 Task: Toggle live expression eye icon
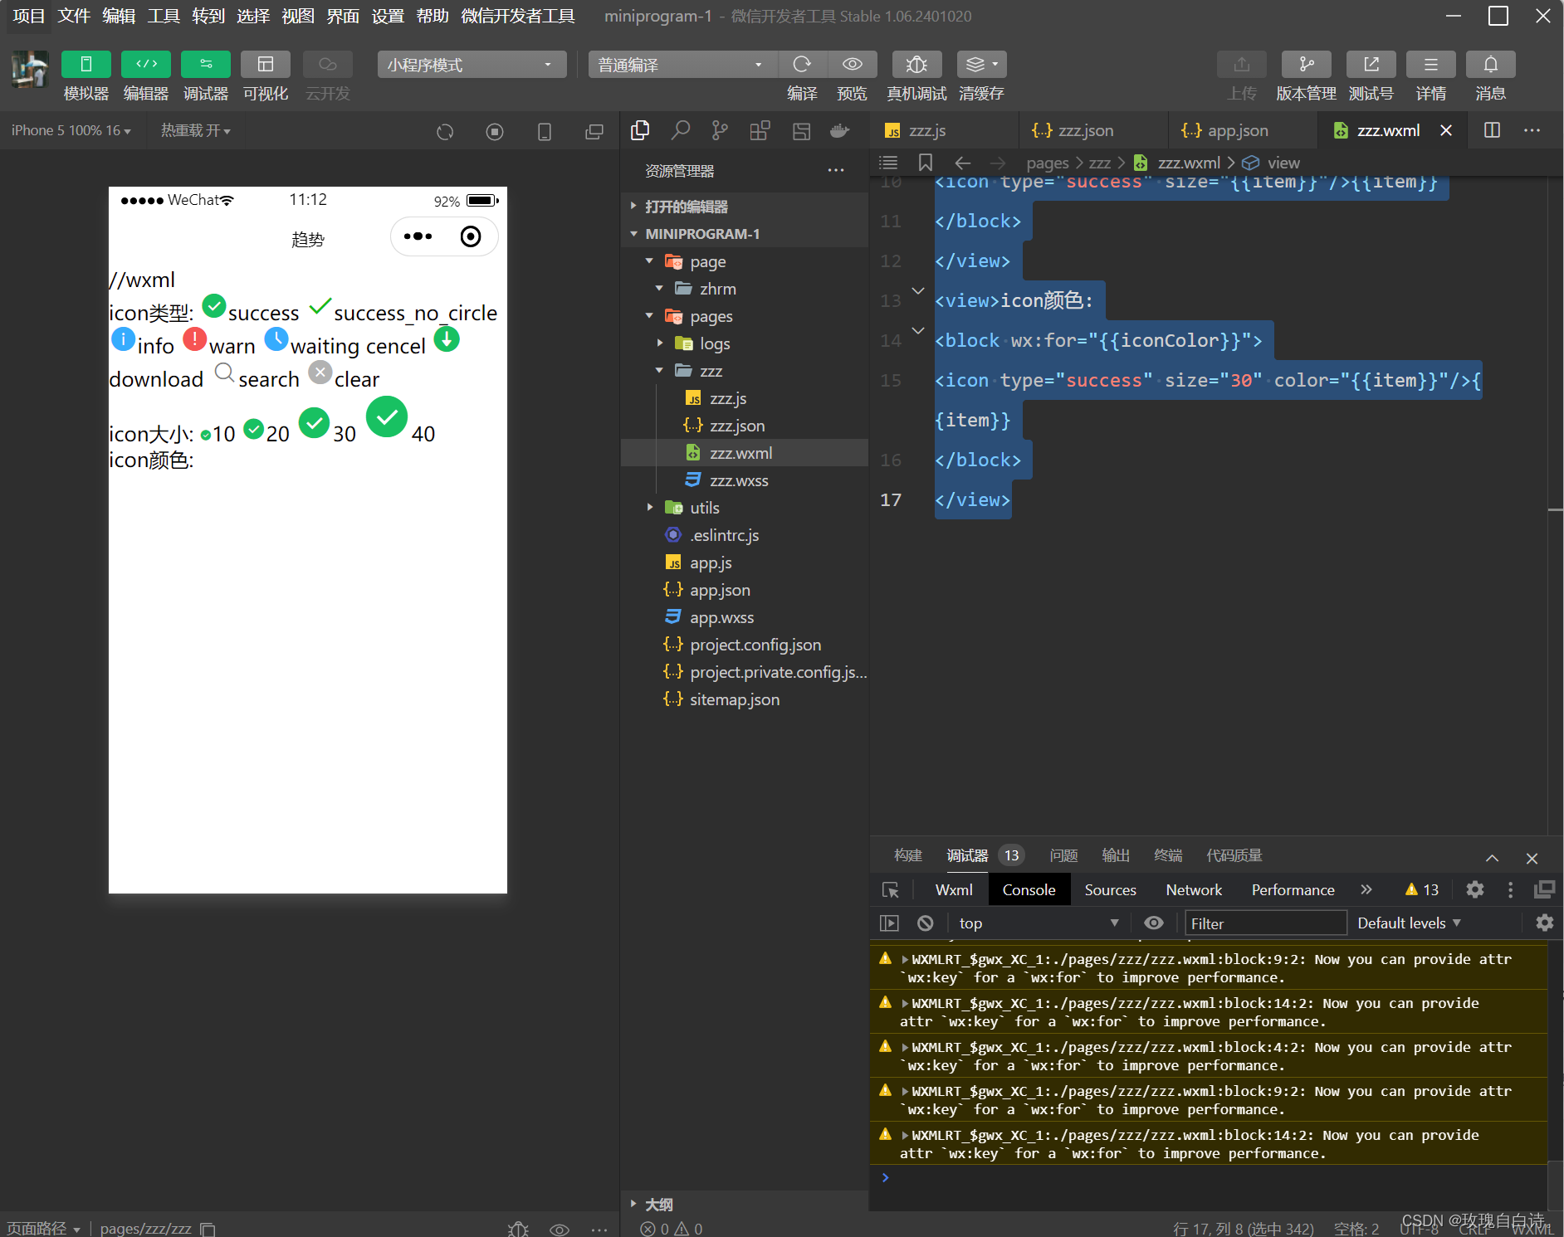click(1154, 923)
